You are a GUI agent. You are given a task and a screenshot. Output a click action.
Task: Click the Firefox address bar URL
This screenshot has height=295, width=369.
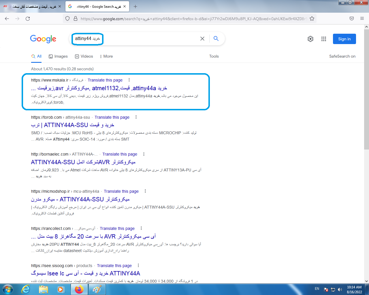193,18
